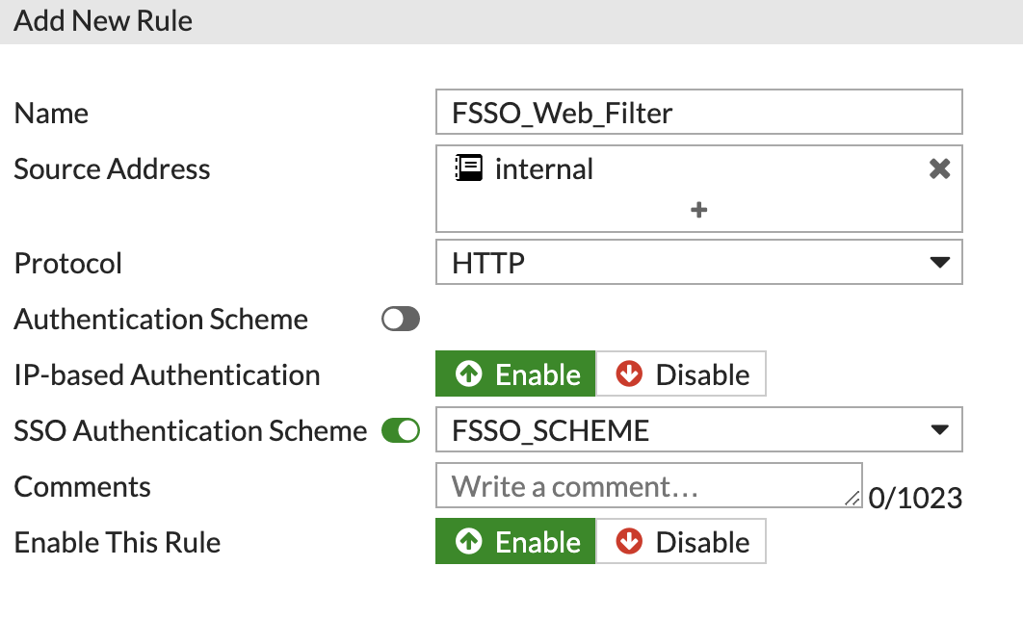The width and height of the screenshot is (1023, 618).
Task: Click the address object icon beside internal
Action: pyautogui.click(x=470, y=167)
